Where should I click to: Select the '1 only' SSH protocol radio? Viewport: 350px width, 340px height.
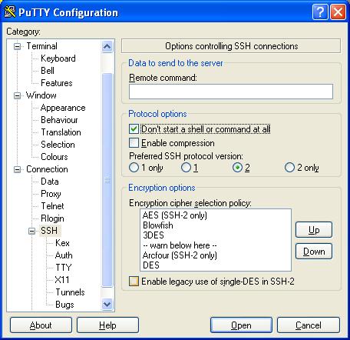134,168
